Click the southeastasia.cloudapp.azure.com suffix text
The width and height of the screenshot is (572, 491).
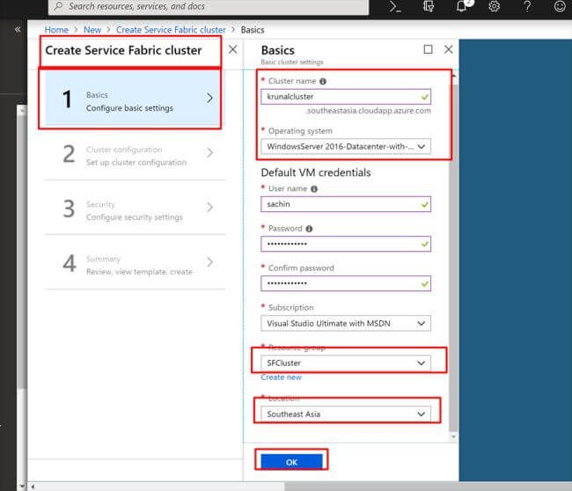[369, 111]
